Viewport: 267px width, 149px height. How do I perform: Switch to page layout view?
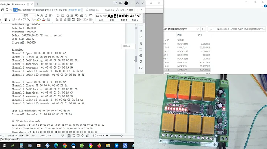[x=69, y=135]
